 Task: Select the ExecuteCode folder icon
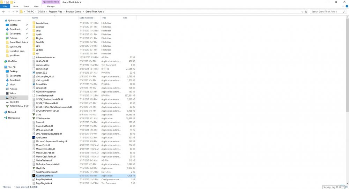34,23
